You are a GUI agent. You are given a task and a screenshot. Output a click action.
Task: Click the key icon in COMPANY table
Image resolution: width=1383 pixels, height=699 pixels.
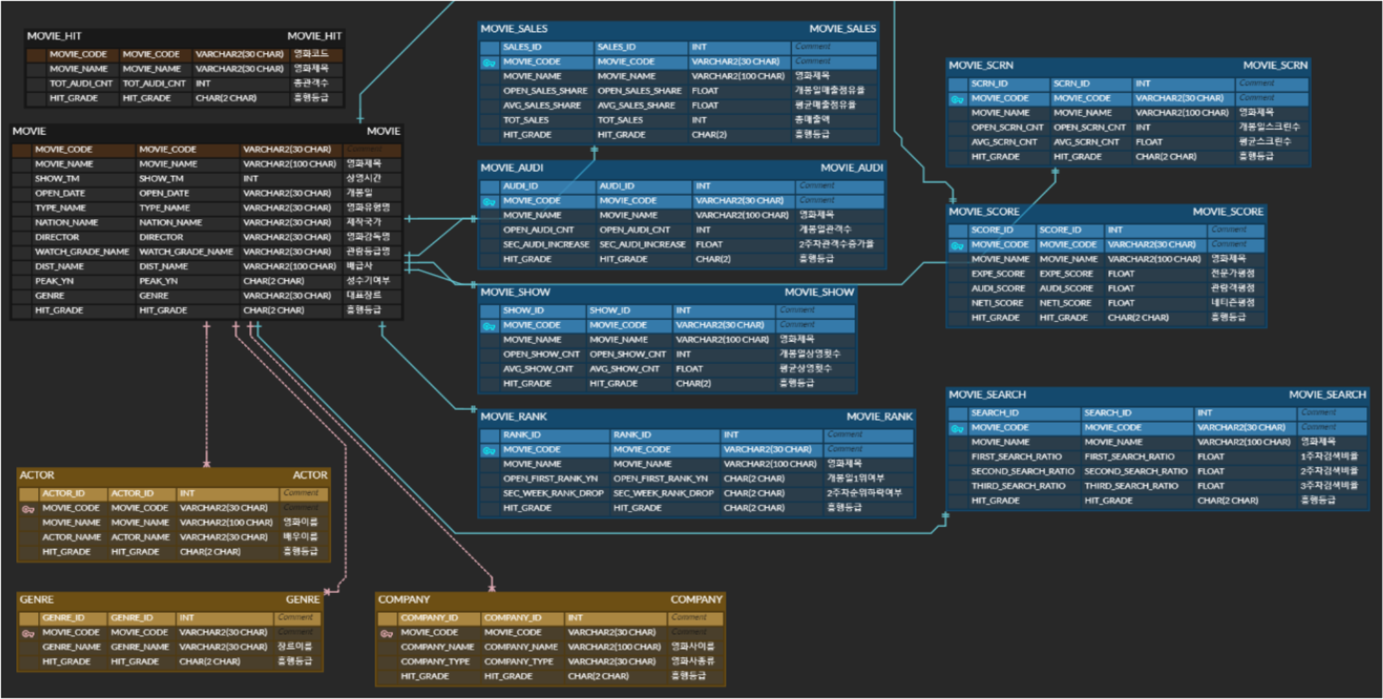tap(386, 633)
